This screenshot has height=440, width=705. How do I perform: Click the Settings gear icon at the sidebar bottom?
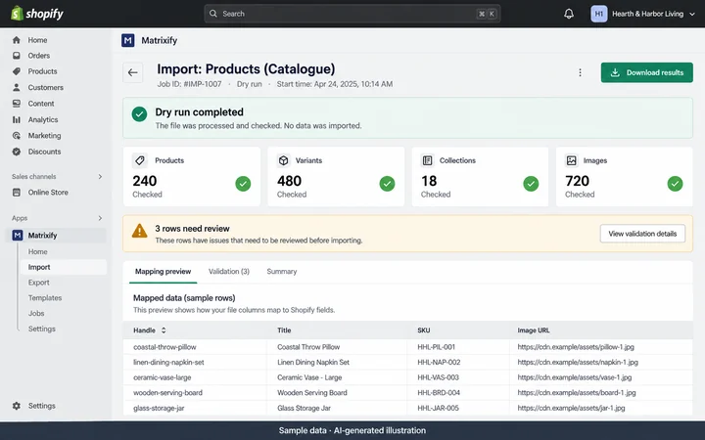[17, 406]
